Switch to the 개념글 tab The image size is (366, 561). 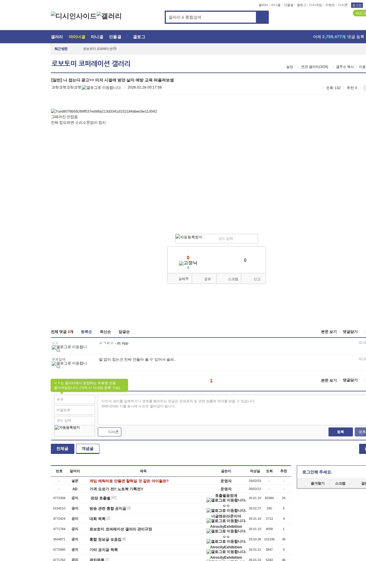[87, 449]
